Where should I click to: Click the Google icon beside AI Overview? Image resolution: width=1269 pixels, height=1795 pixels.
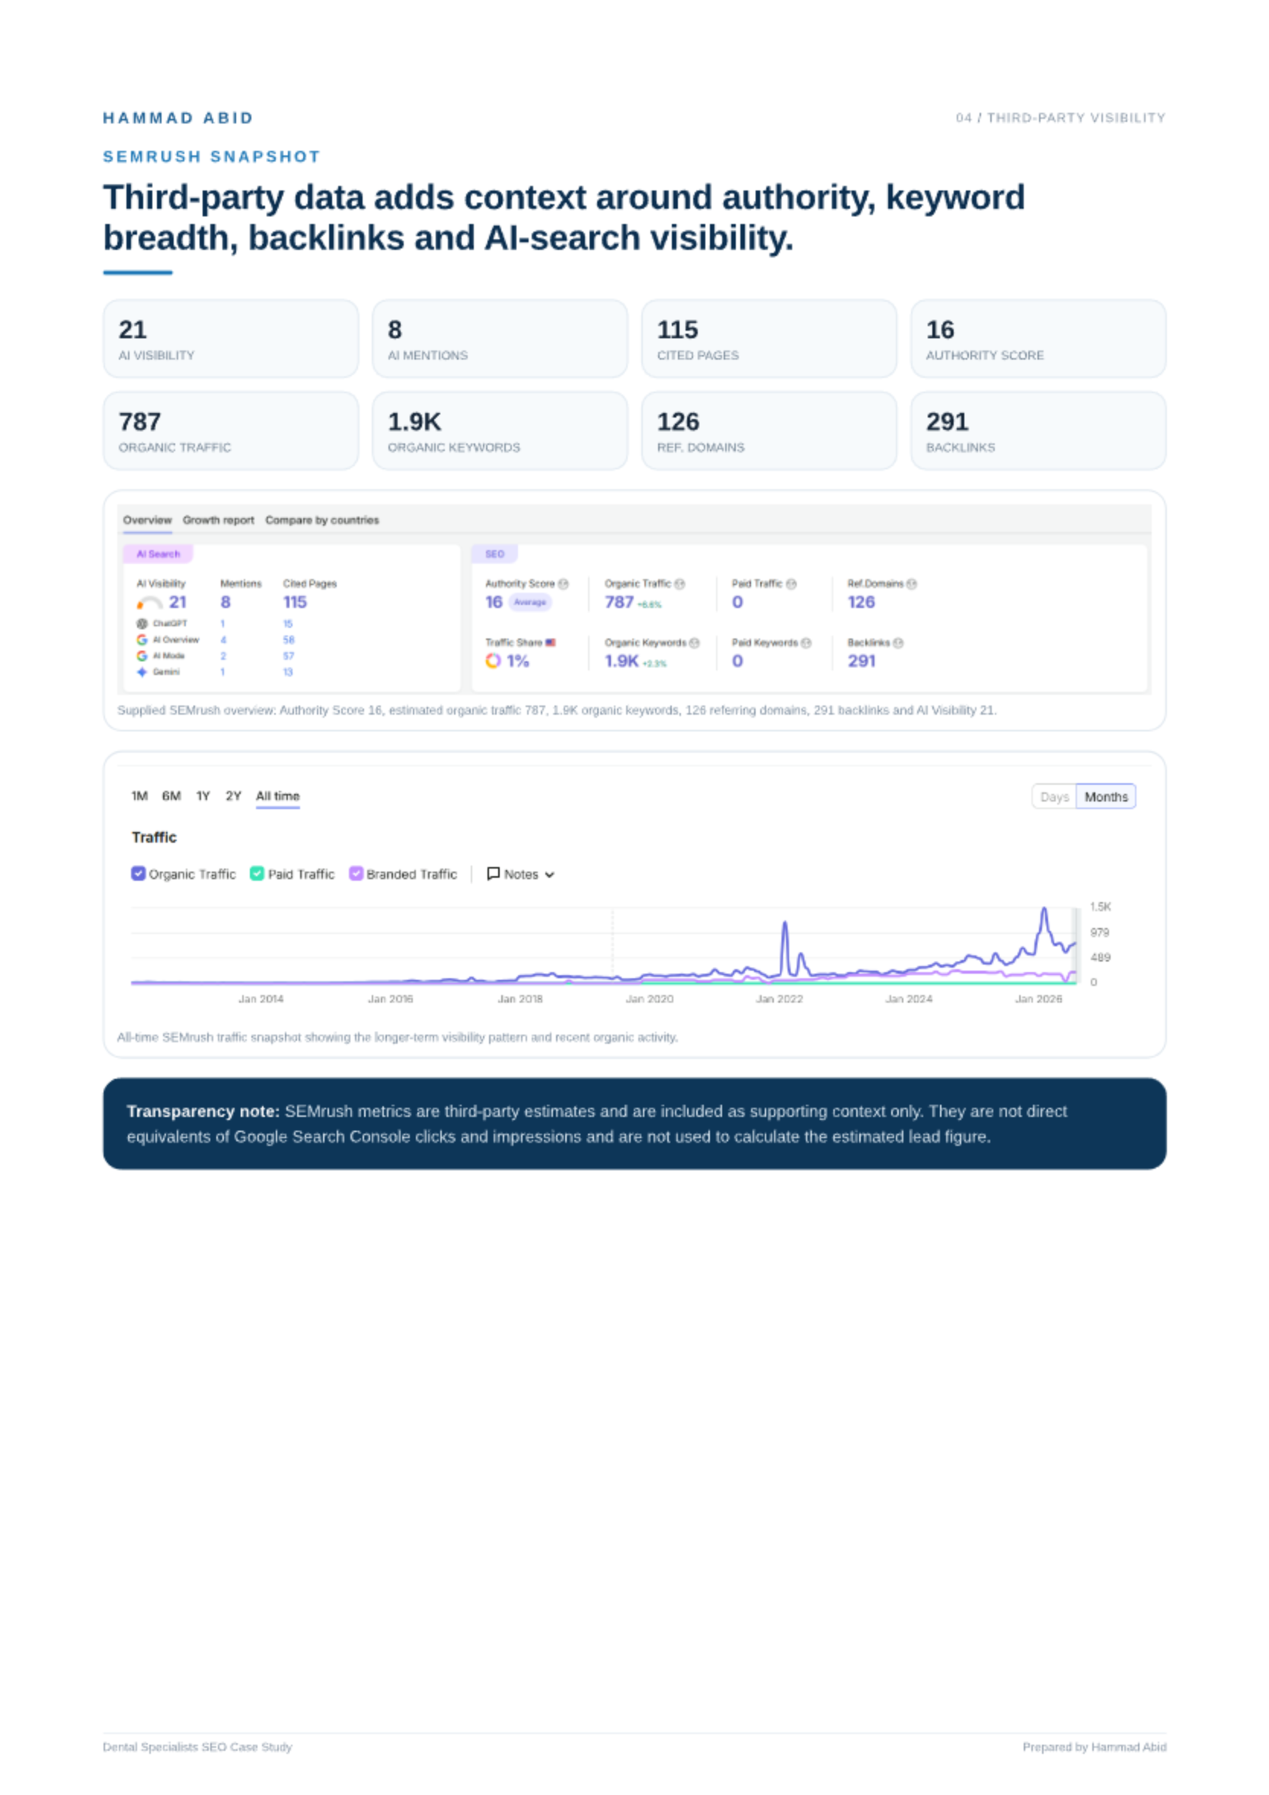[142, 639]
